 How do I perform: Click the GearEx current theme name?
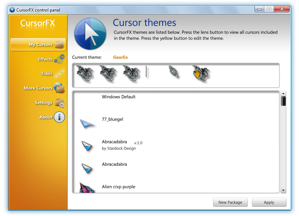click(120, 57)
